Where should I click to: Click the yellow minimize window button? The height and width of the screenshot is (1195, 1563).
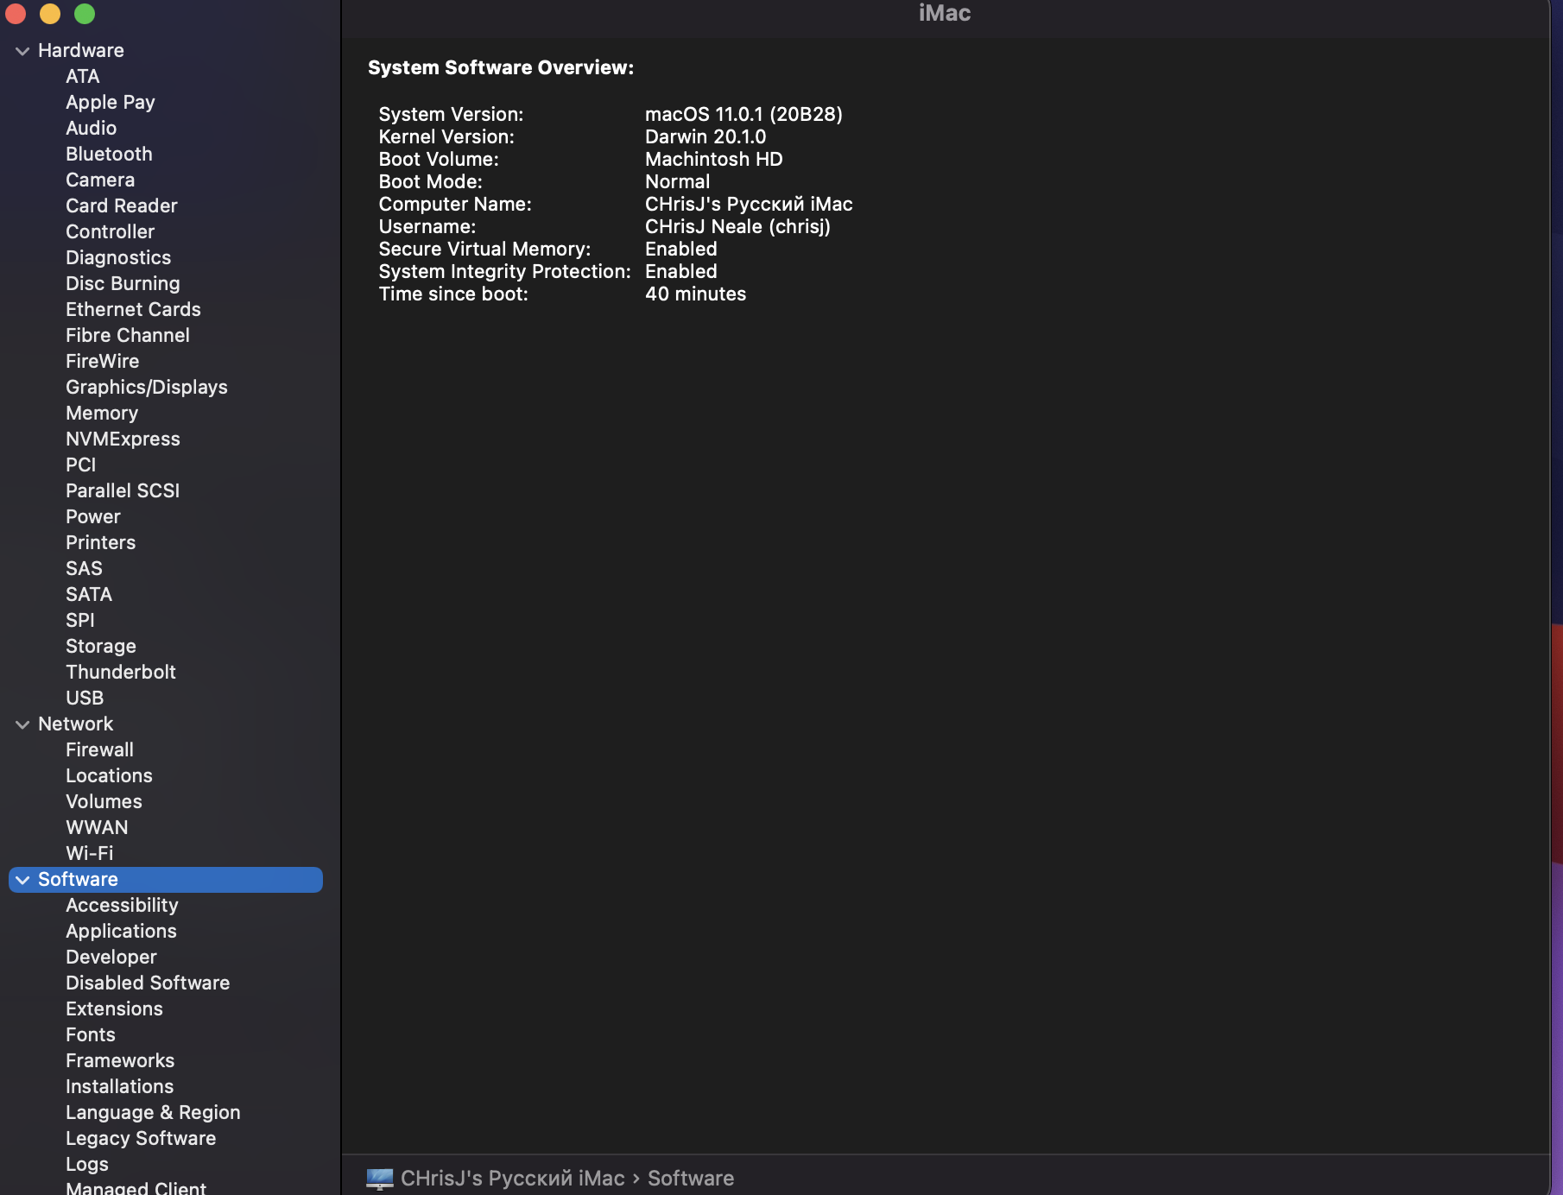point(50,14)
